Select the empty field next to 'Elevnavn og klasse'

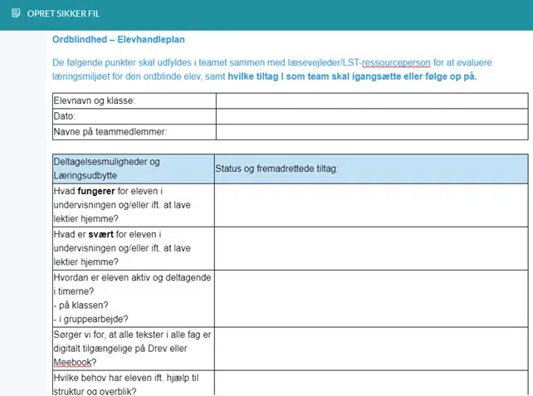pos(371,100)
